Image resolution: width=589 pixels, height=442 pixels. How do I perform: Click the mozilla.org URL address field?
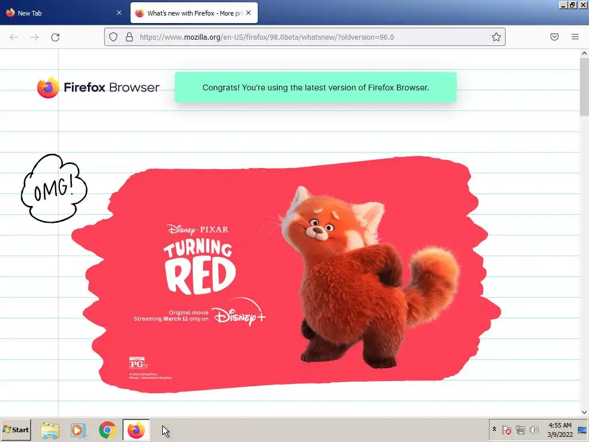304,37
